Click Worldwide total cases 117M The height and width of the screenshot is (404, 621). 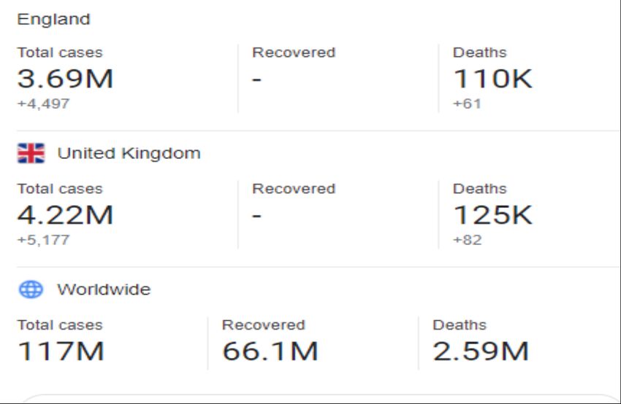pyautogui.click(x=61, y=351)
